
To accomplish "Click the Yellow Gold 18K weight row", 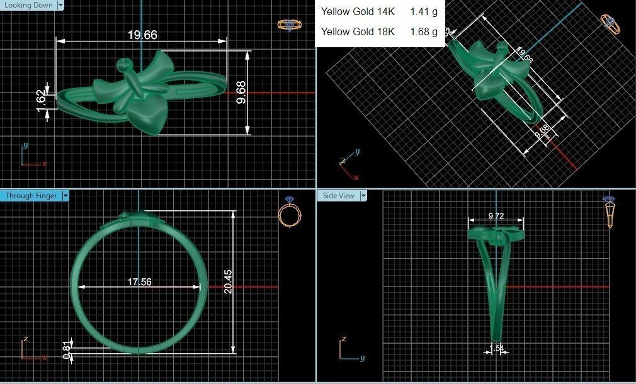I will pyautogui.click(x=379, y=31).
